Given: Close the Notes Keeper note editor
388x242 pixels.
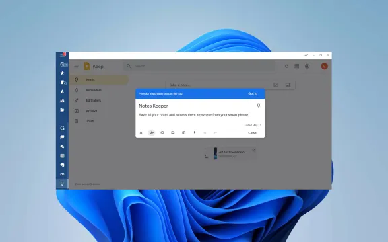Looking at the screenshot, I should [x=252, y=133].
